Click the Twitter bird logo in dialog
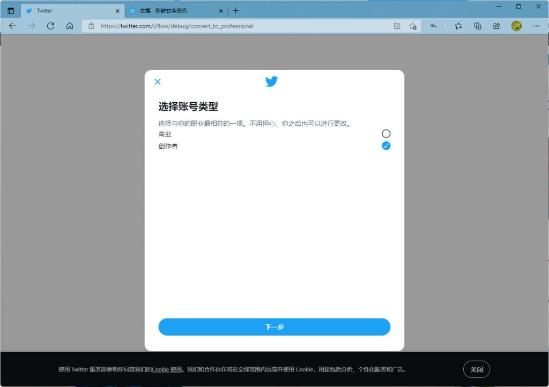 [271, 81]
